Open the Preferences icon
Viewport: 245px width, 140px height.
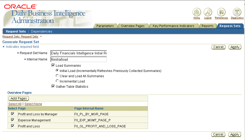221,12
